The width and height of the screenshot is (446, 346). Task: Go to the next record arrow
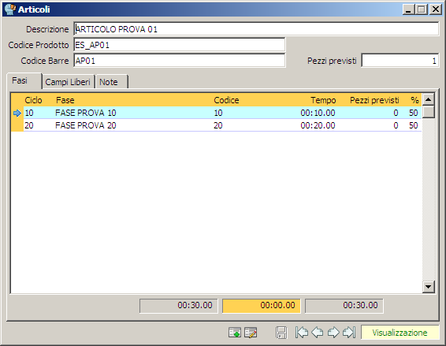click(333, 333)
